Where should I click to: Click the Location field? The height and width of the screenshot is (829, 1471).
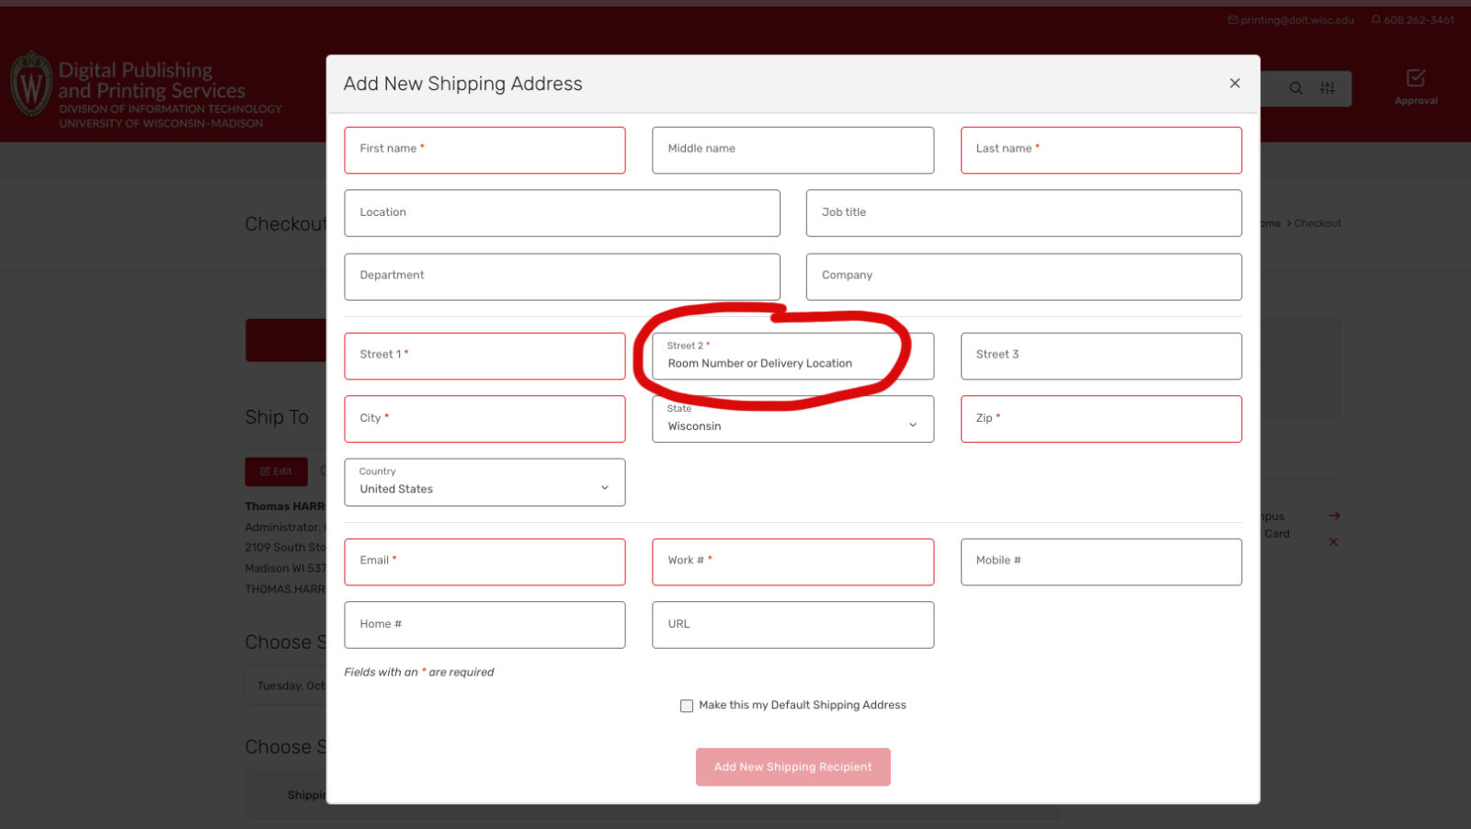[562, 213]
